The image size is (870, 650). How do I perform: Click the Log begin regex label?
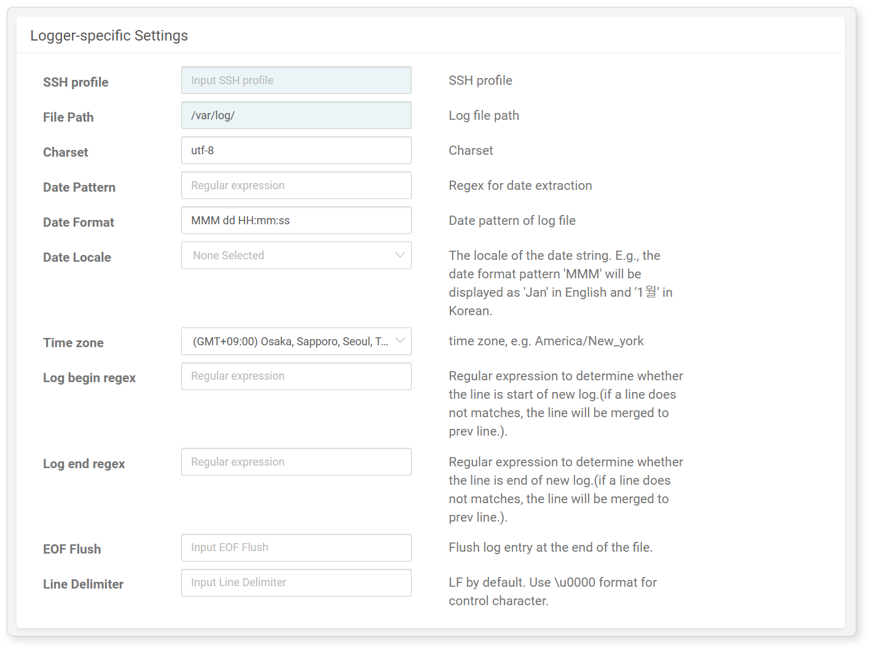click(x=89, y=378)
